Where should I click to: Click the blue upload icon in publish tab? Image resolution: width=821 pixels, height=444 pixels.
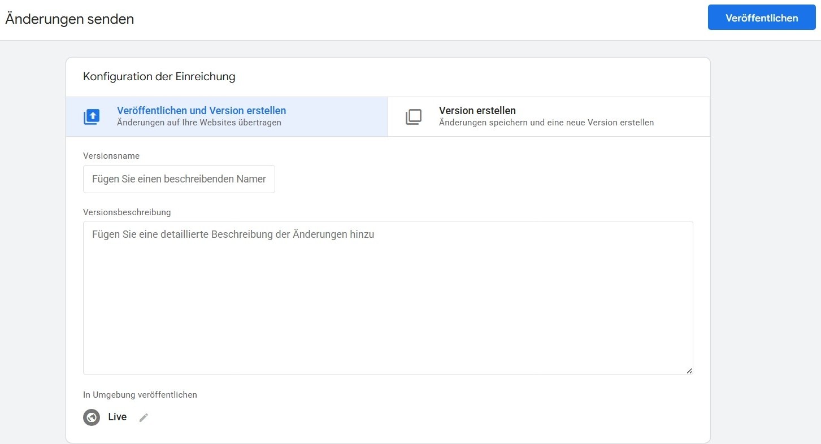coord(92,117)
